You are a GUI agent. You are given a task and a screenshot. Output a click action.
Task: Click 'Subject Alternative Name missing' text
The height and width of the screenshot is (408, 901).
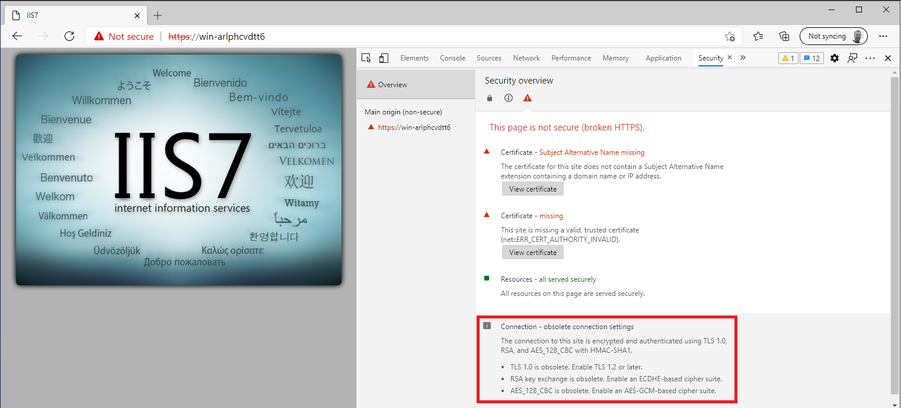click(x=592, y=152)
